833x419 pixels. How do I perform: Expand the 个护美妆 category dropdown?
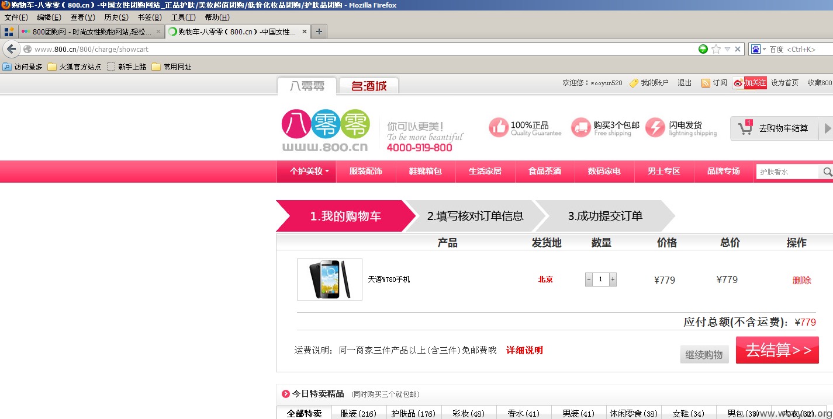coord(307,172)
